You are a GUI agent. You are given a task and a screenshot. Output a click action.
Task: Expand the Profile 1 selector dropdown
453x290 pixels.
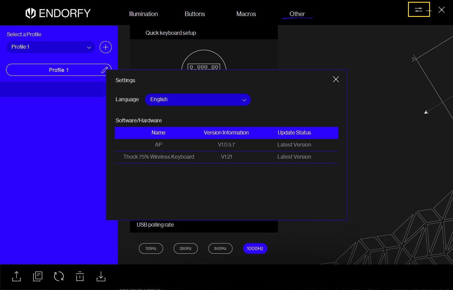51,47
